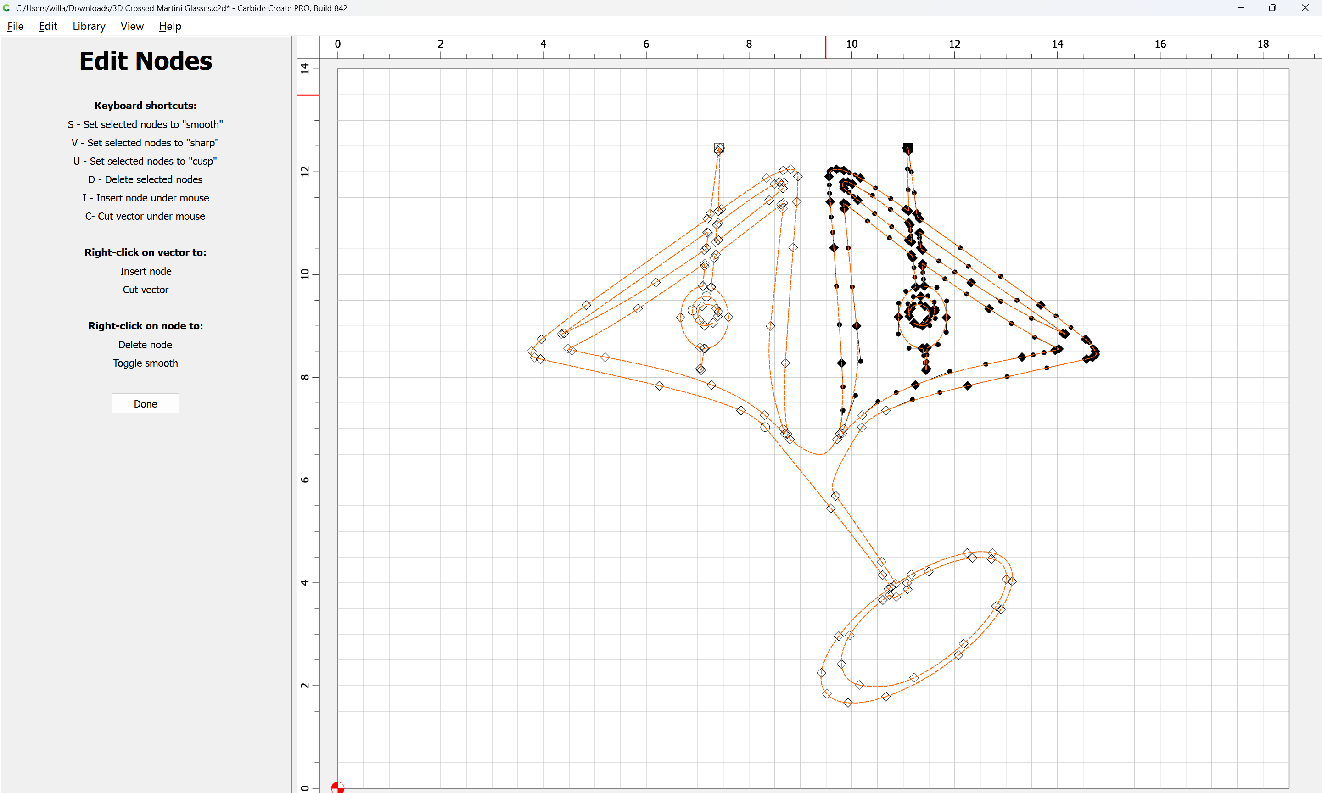Open the Edit menu
Screen dimensions: 1322x793
click(x=48, y=26)
